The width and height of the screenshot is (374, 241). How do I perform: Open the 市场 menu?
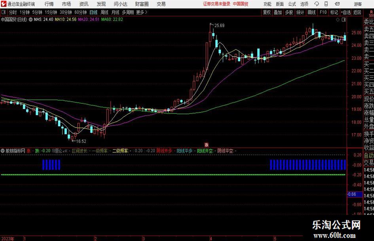(x=66, y=4)
